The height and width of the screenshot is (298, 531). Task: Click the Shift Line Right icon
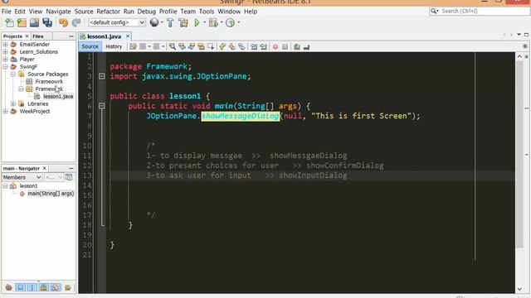pyautogui.click(x=263, y=46)
